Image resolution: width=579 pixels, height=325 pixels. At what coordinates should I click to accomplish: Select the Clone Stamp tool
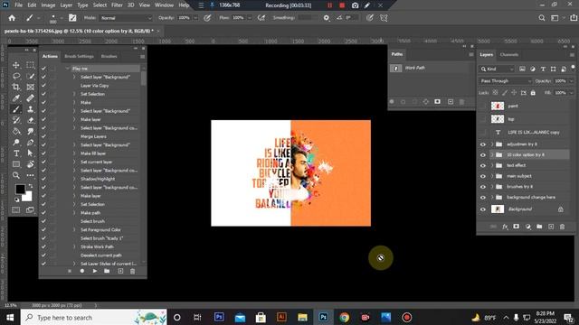pos(30,109)
